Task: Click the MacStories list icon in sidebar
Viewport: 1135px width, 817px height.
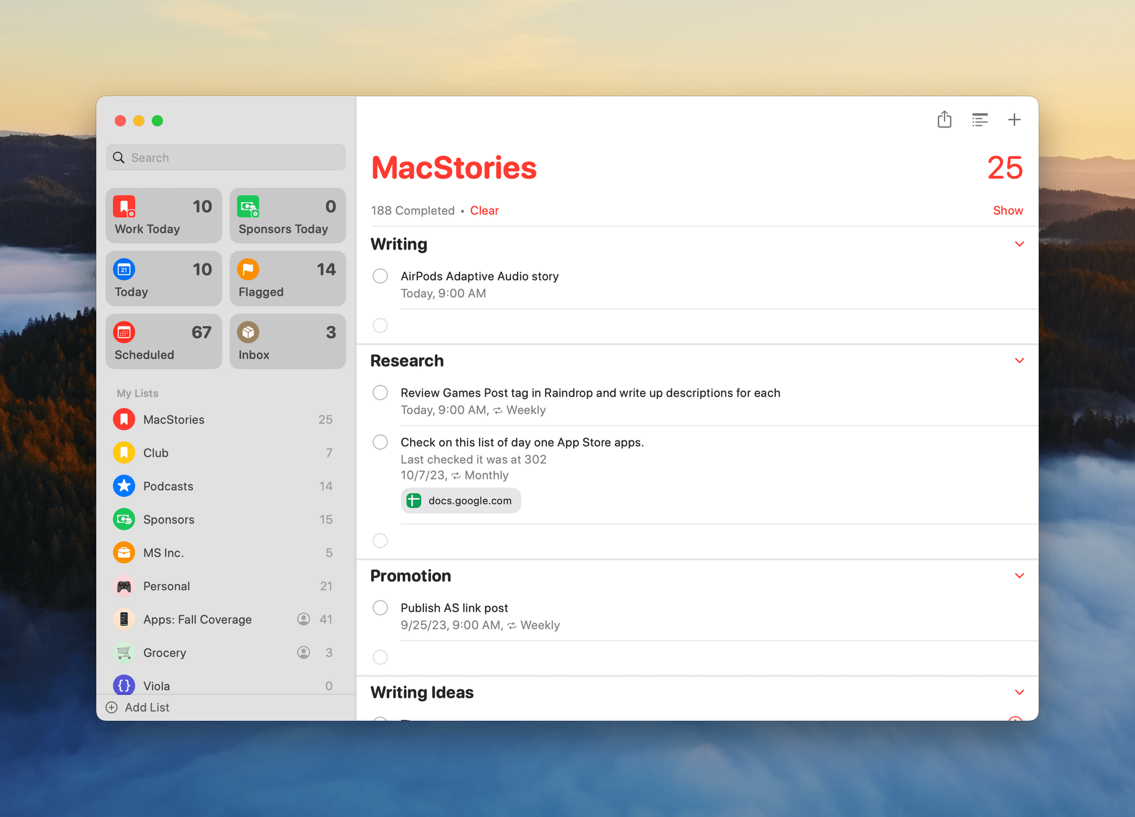Action: point(124,419)
